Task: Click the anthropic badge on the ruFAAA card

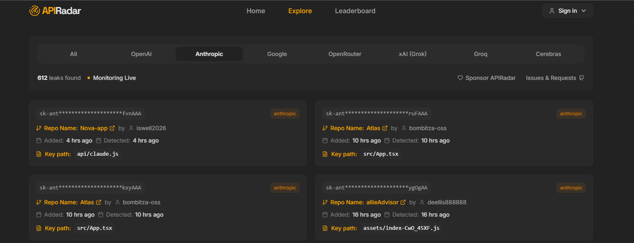Action: (571, 114)
